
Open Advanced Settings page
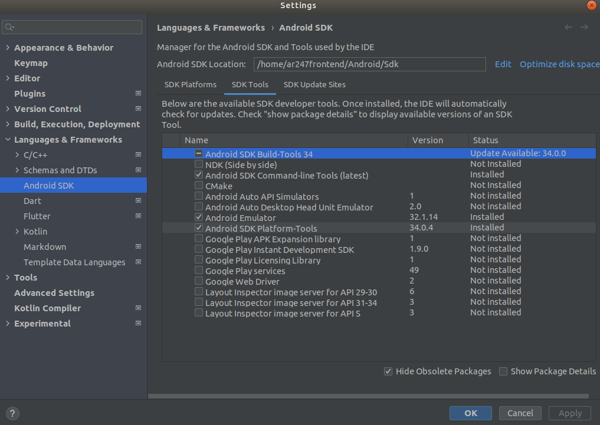(54, 293)
